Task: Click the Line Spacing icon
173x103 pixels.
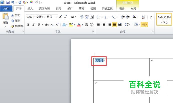Action: [x=126, y=24]
